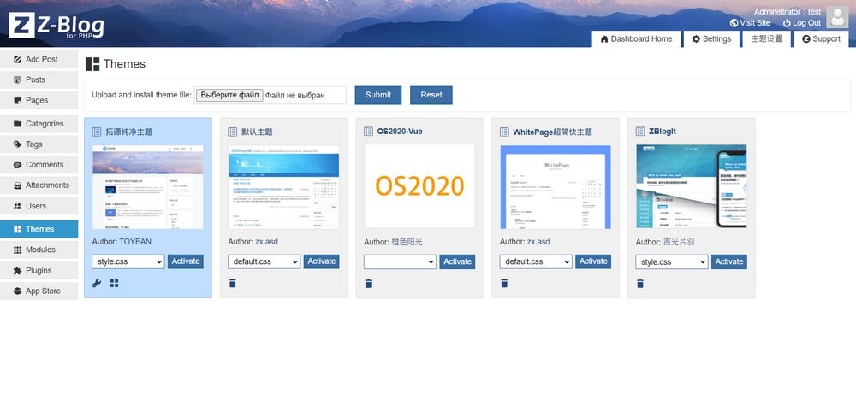The height and width of the screenshot is (417, 856).
Task: Click the Выберите файл file chooser button
Action: (x=229, y=95)
